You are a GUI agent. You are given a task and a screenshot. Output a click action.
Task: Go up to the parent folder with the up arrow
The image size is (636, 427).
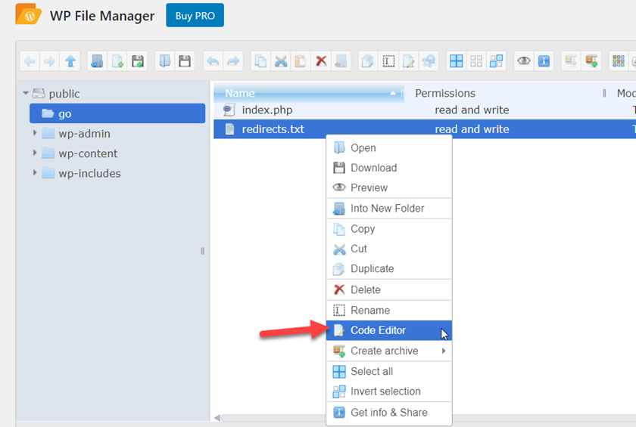[x=70, y=61]
